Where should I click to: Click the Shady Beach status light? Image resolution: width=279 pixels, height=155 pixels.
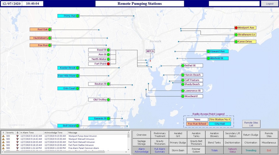pyautogui.click(x=183, y=84)
